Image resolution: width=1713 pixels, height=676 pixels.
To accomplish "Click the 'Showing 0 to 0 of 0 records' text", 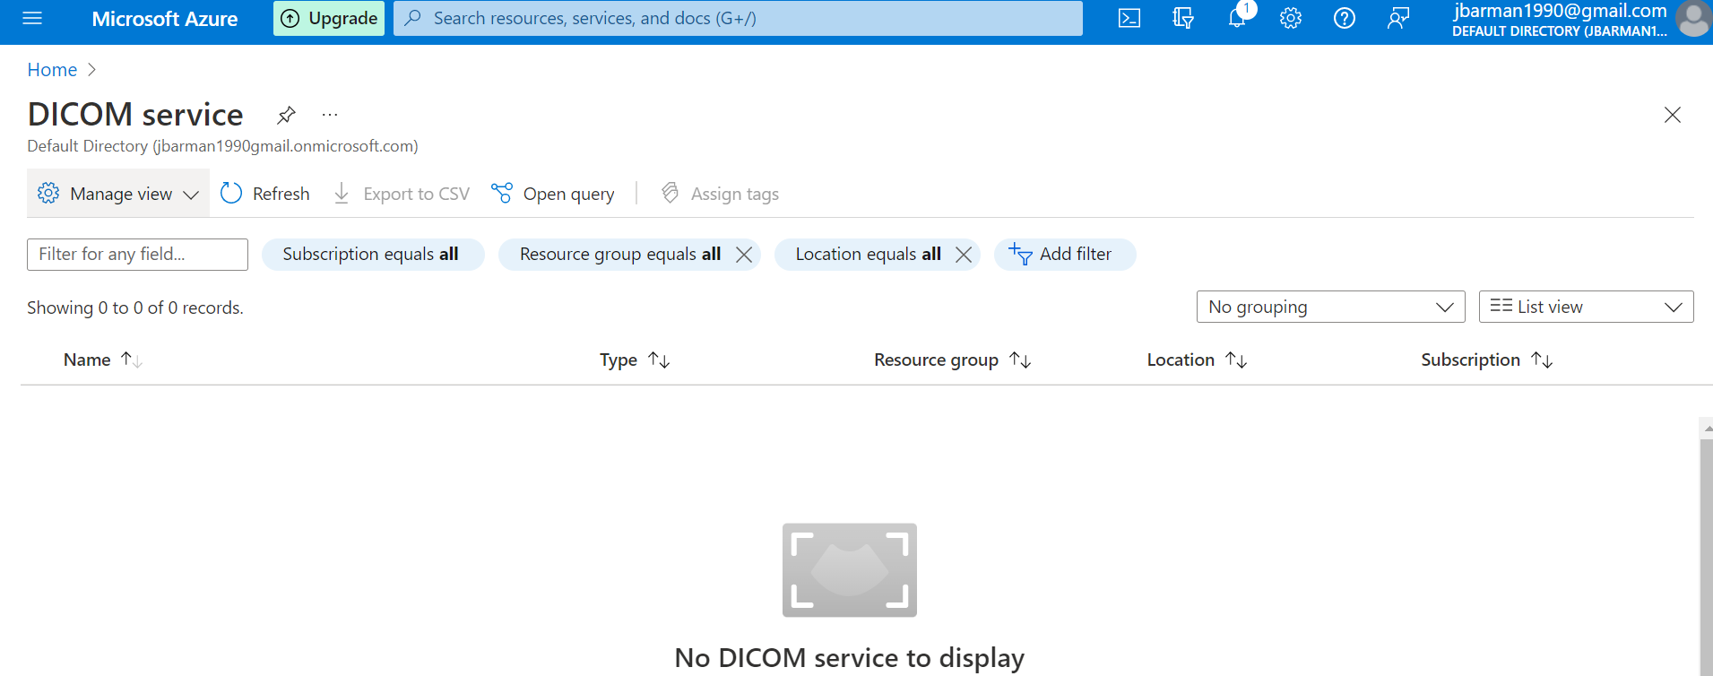I will (135, 308).
